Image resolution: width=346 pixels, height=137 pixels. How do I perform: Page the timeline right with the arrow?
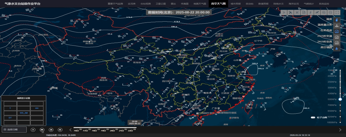340,130
